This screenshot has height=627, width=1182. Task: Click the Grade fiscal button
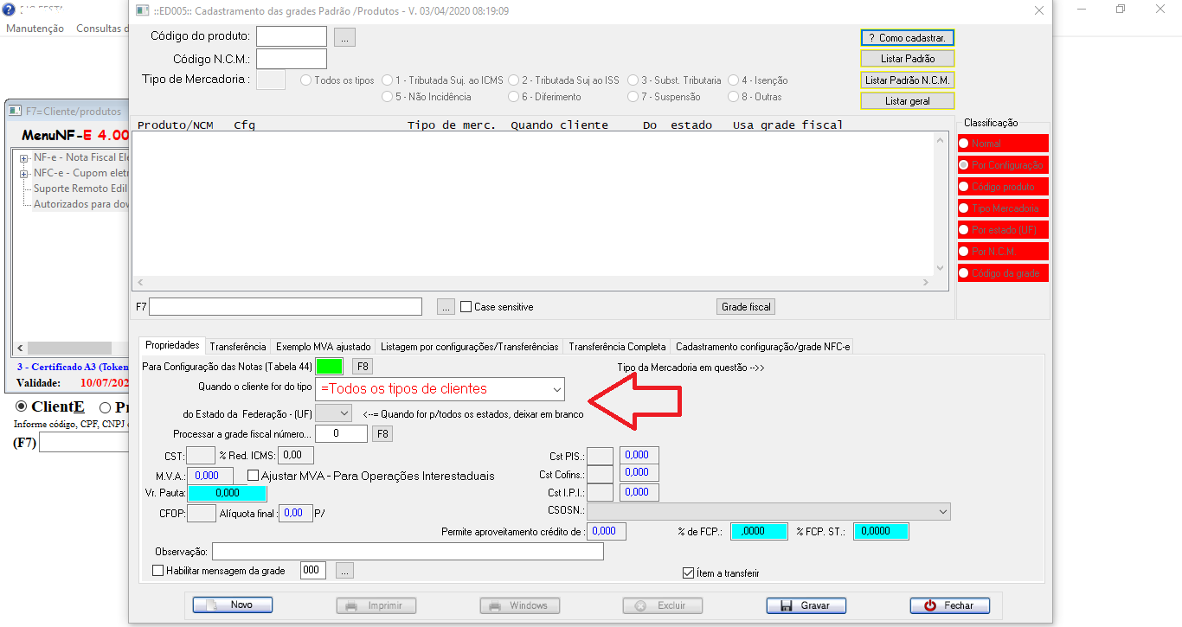pos(746,307)
